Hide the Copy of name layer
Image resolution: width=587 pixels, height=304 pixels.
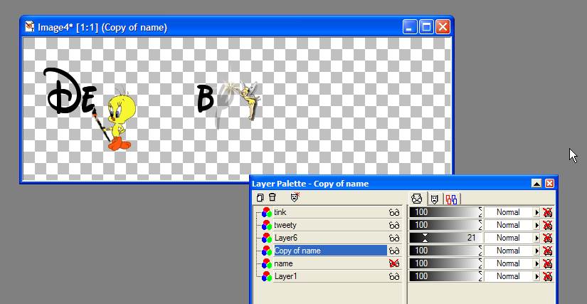click(394, 251)
